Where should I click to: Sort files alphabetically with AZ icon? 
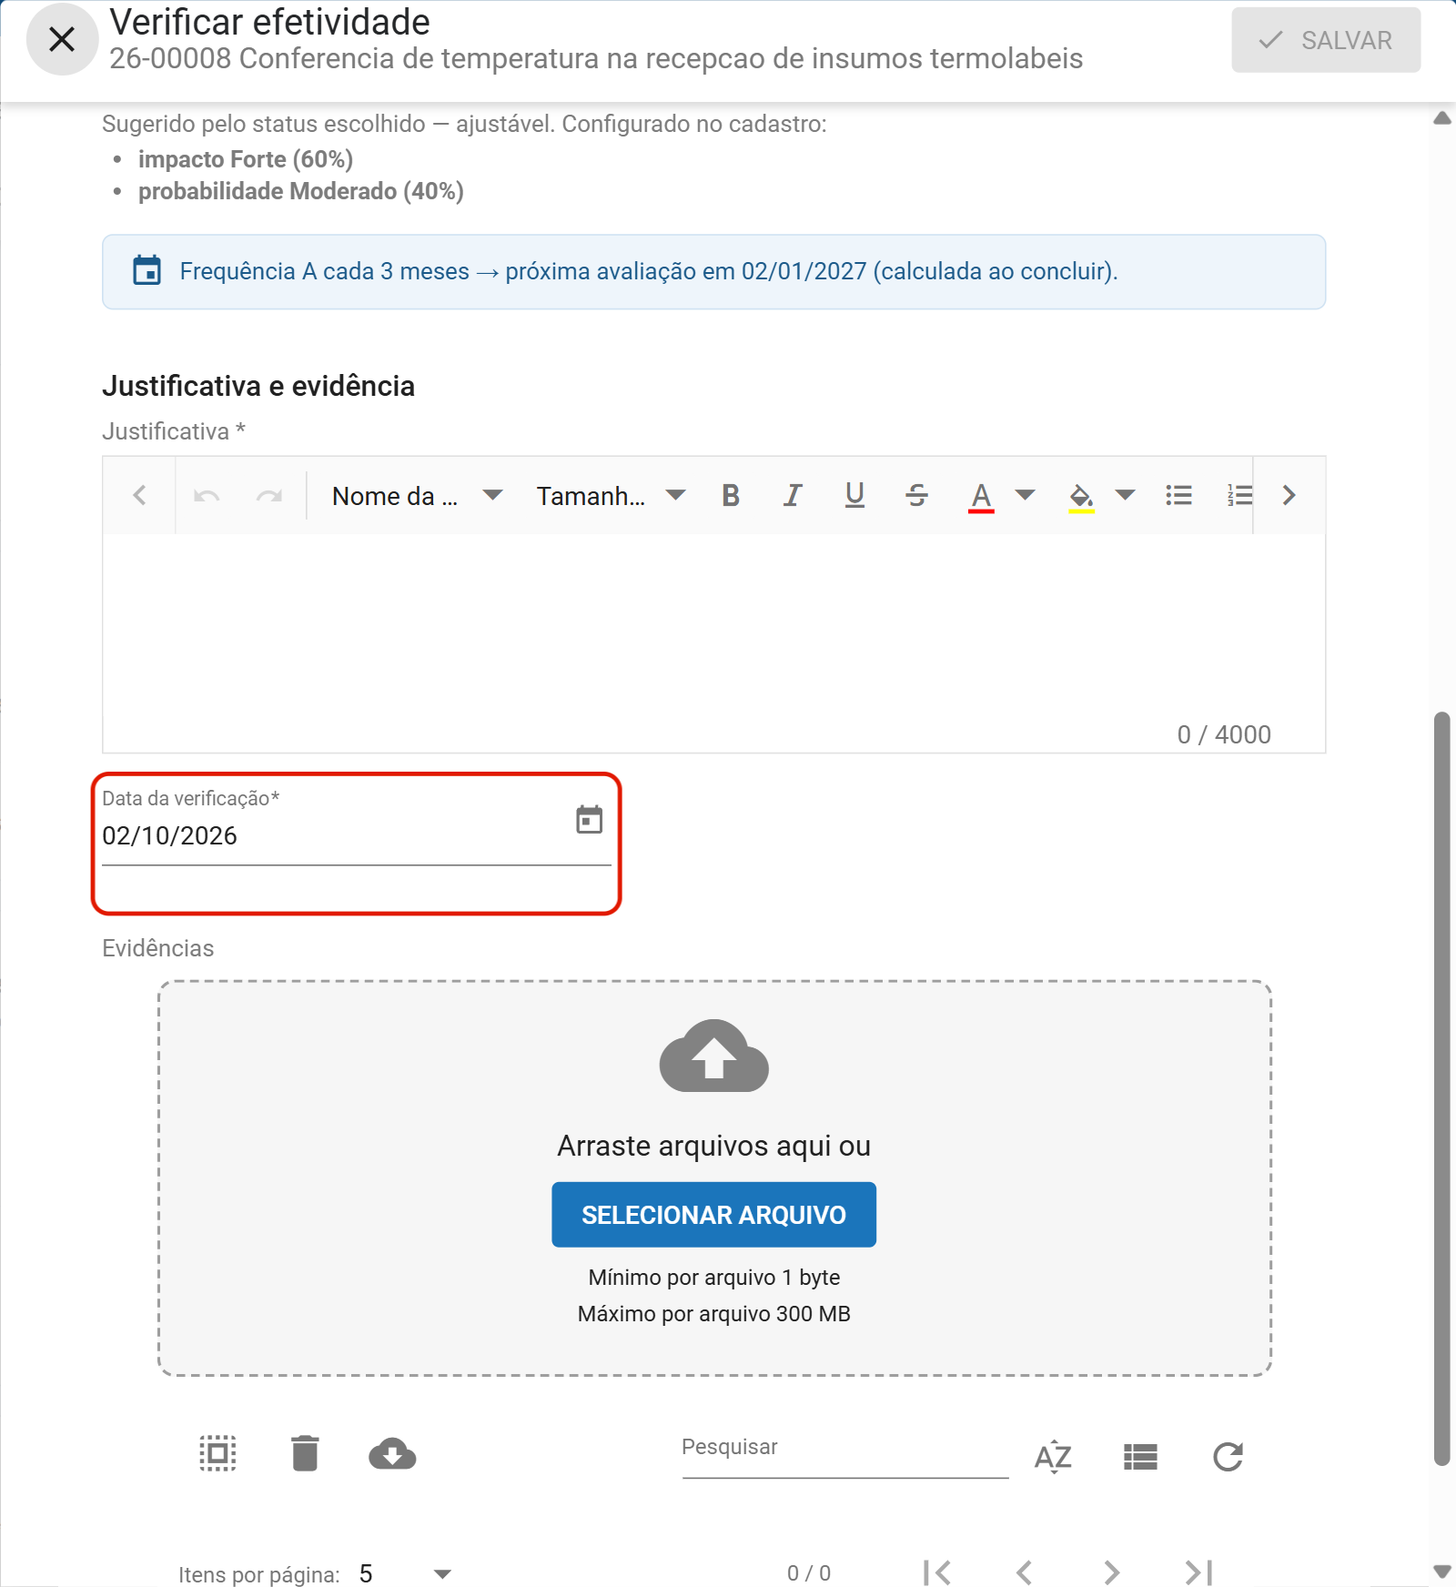click(1053, 1456)
